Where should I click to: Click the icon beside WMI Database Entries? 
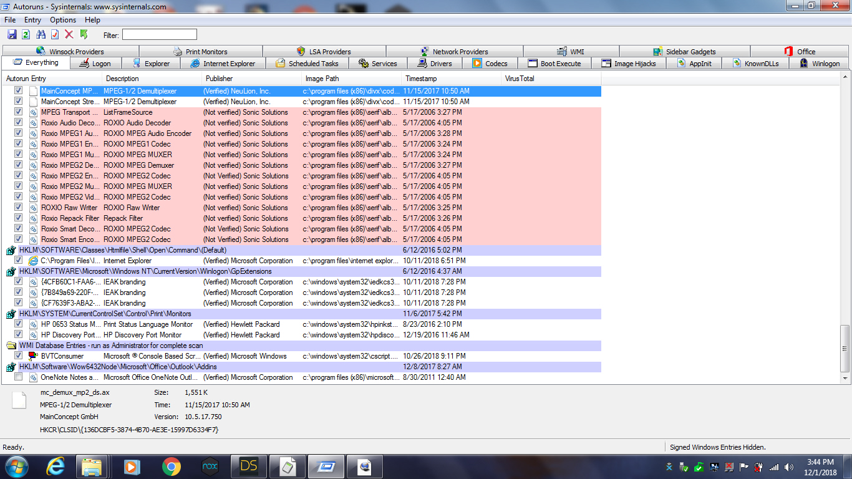pos(11,346)
